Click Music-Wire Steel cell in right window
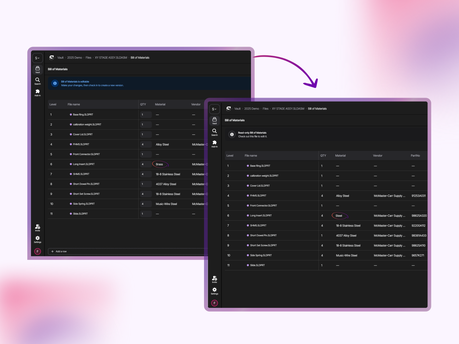This screenshot has height=344, width=459. click(347, 255)
